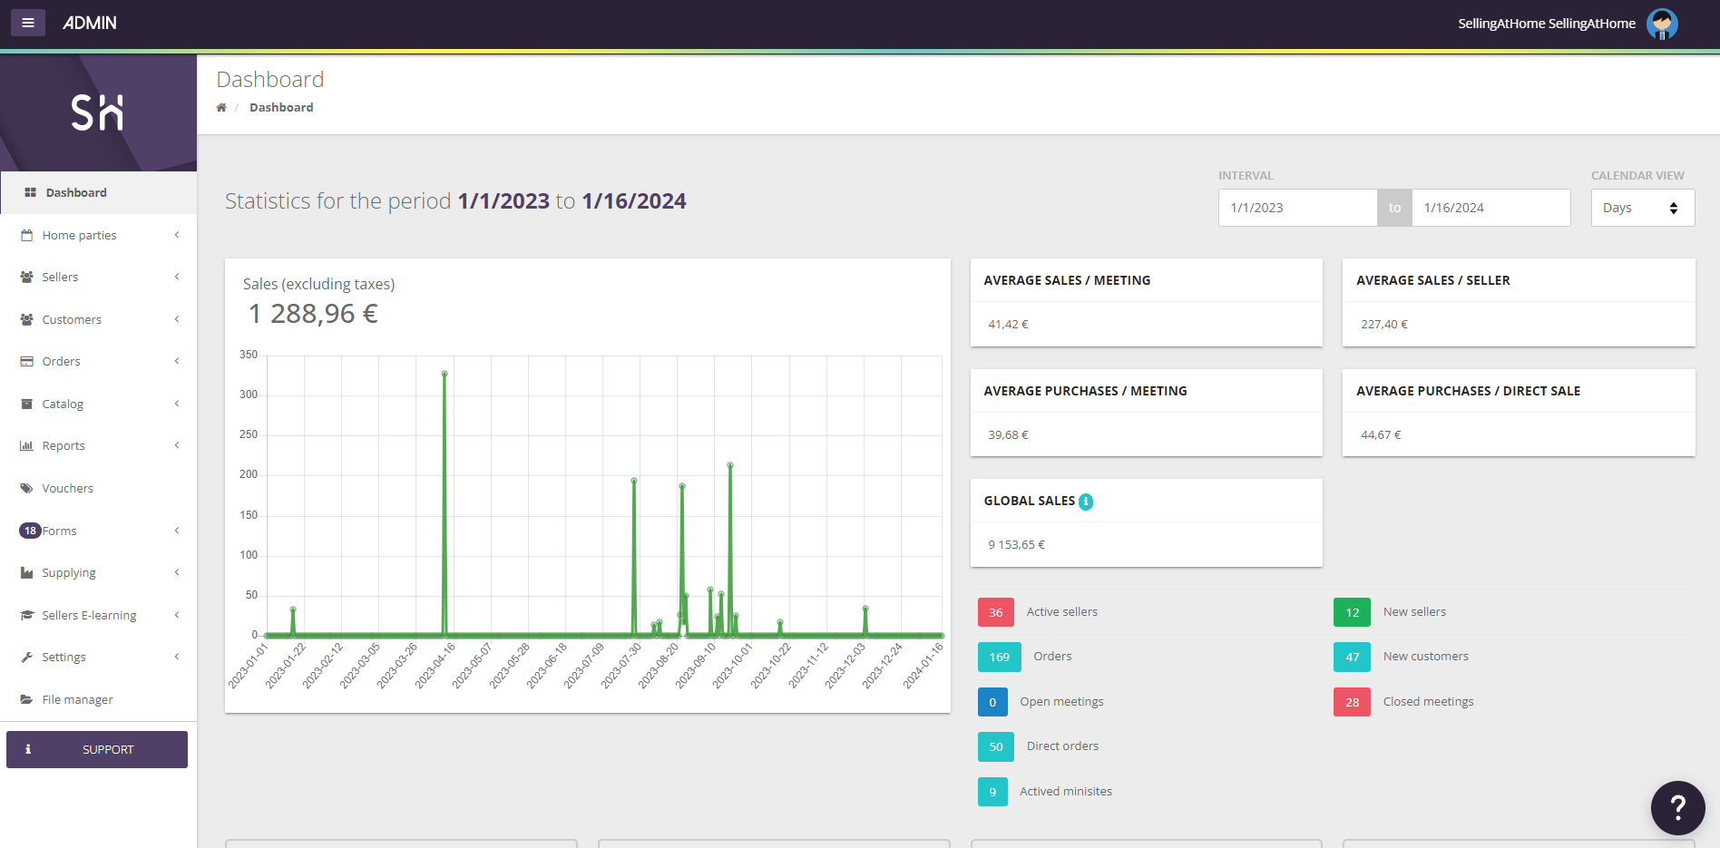This screenshot has width=1720, height=848.
Task: Click the Reports bar-chart icon
Action: 26,445
